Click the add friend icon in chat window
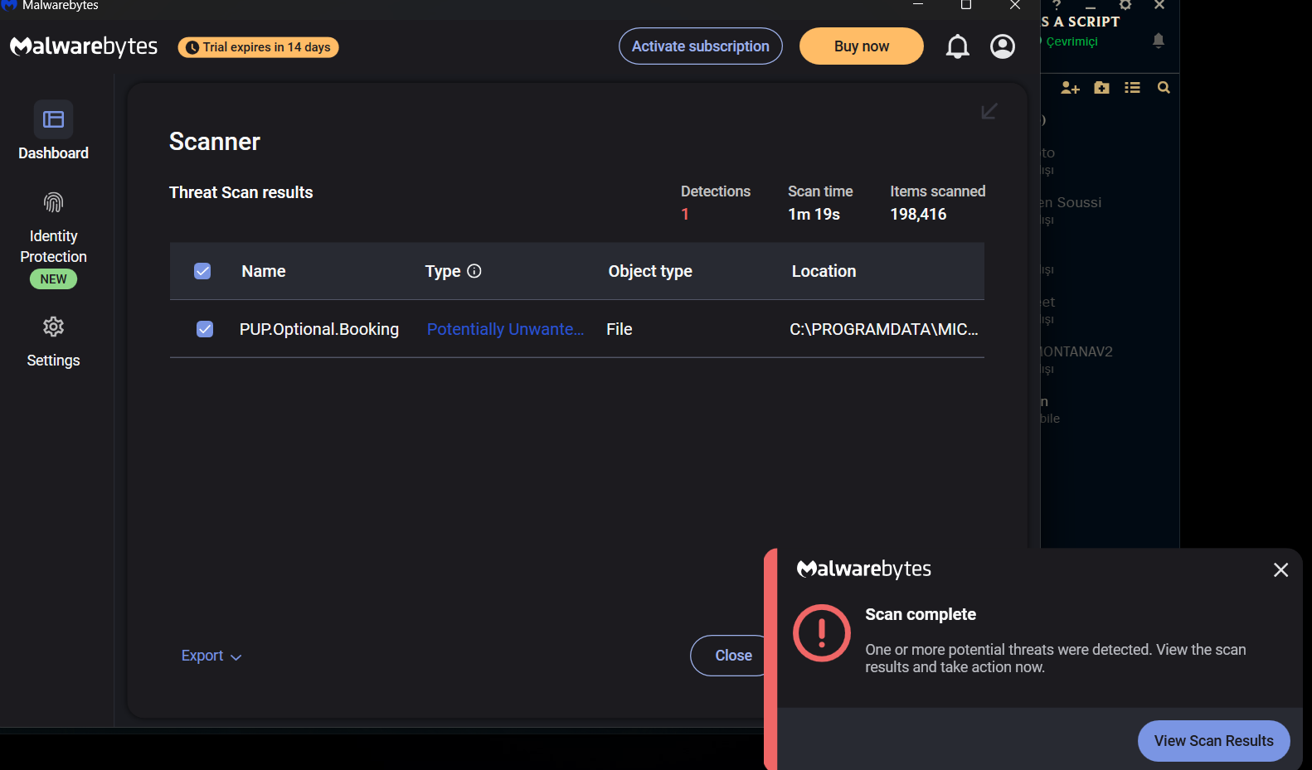This screenshot has width=1312, height=770. tap(1070, 88)
